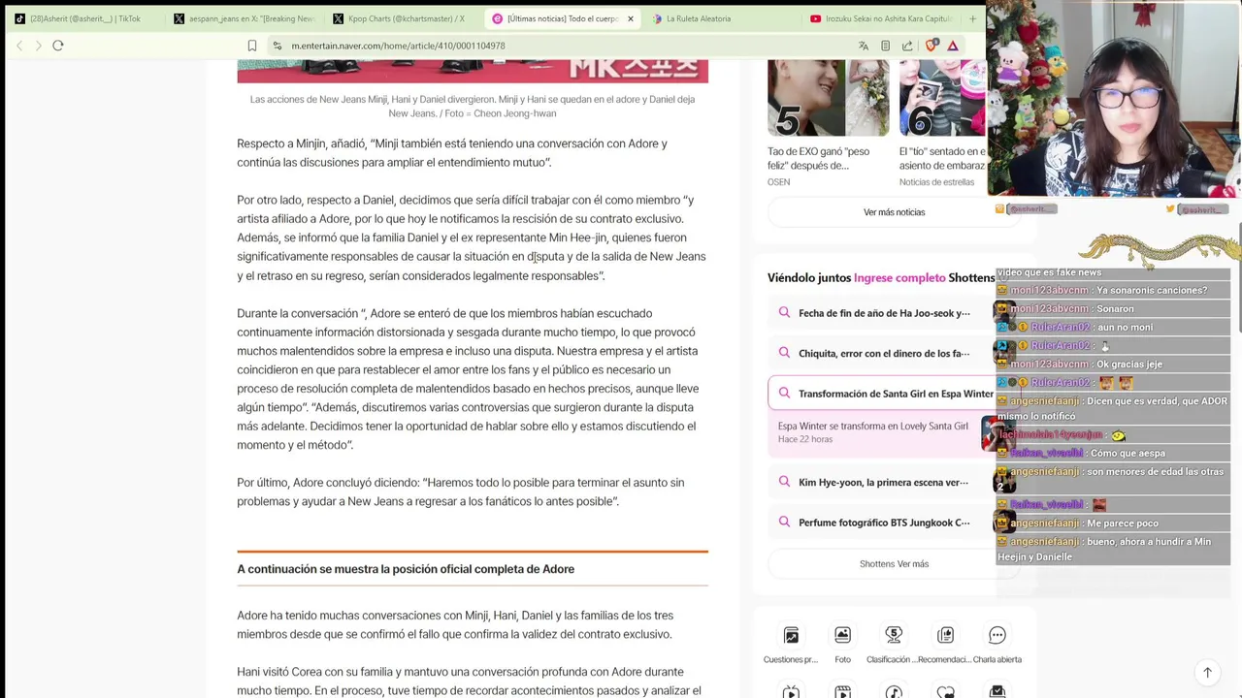Click the film clapper video icon
The height and width of the screenshot is (698, 1242).
[x=842, y=691]
